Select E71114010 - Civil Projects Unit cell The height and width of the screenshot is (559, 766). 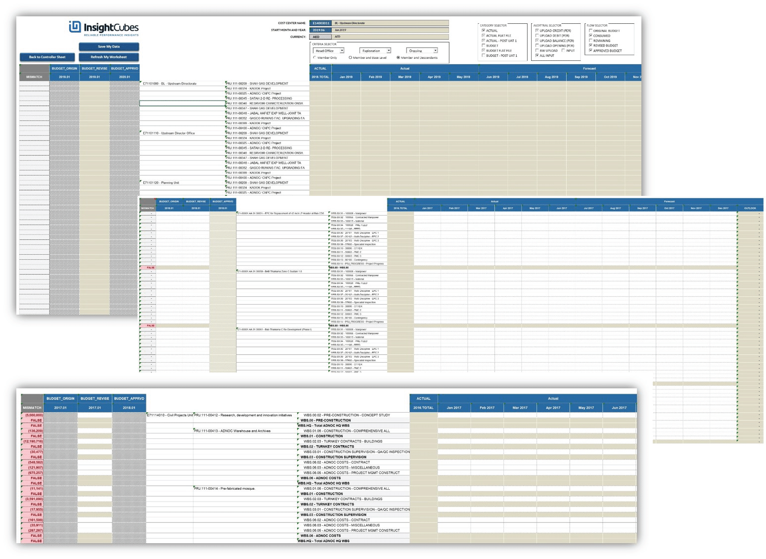(170, 415)
